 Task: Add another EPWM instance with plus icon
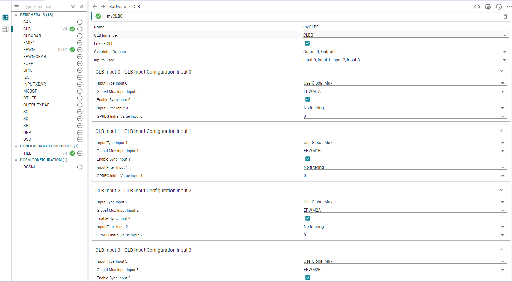[80, 50]
